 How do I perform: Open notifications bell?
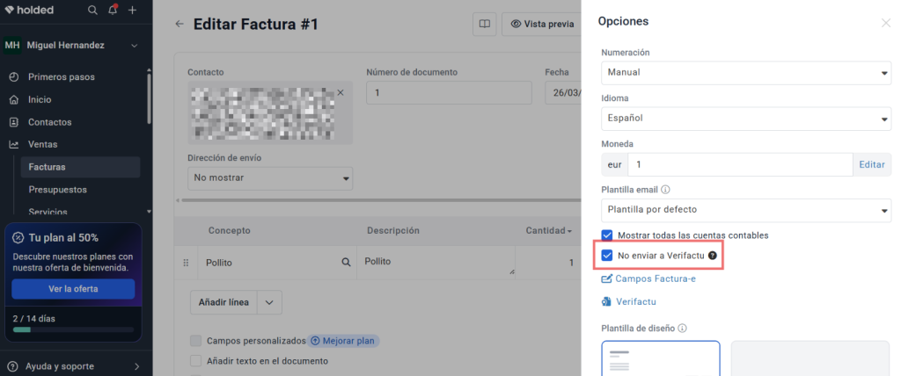tap(113, 10)
